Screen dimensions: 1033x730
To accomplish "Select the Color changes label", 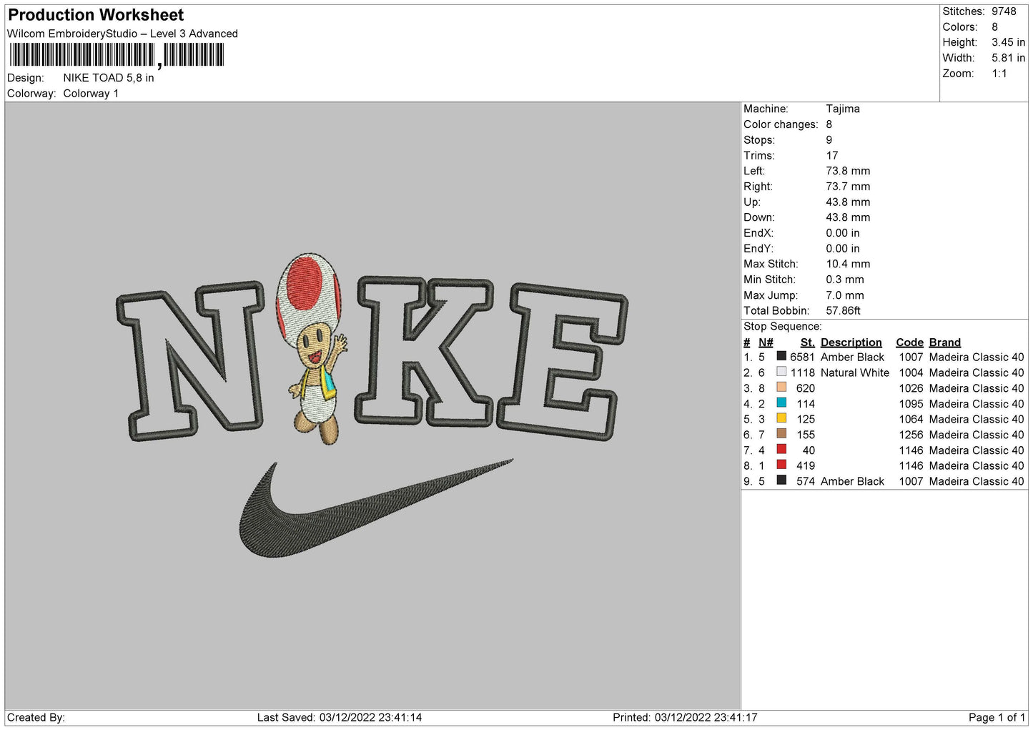I will (781, 124).
